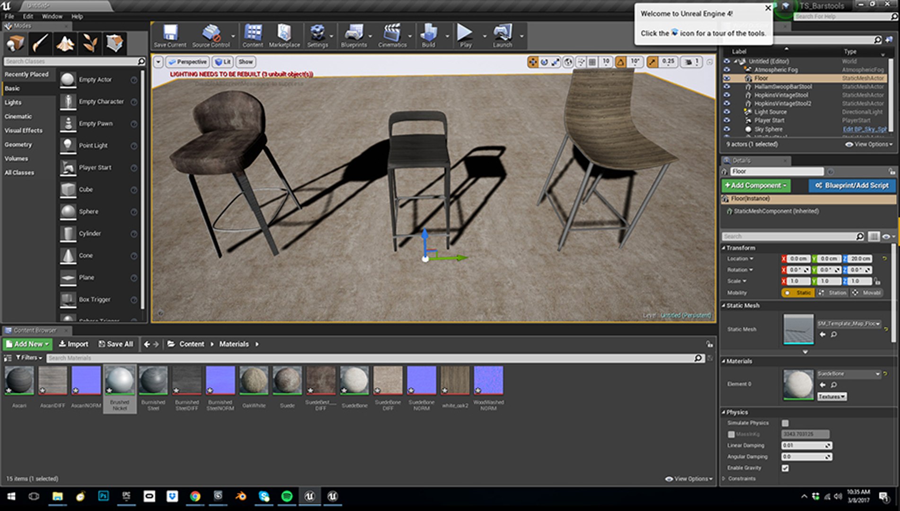Open the Help menu
Image resolution: width=900 pixels, height=511 pixels.
pyautogui.click(x=77, y=16)
